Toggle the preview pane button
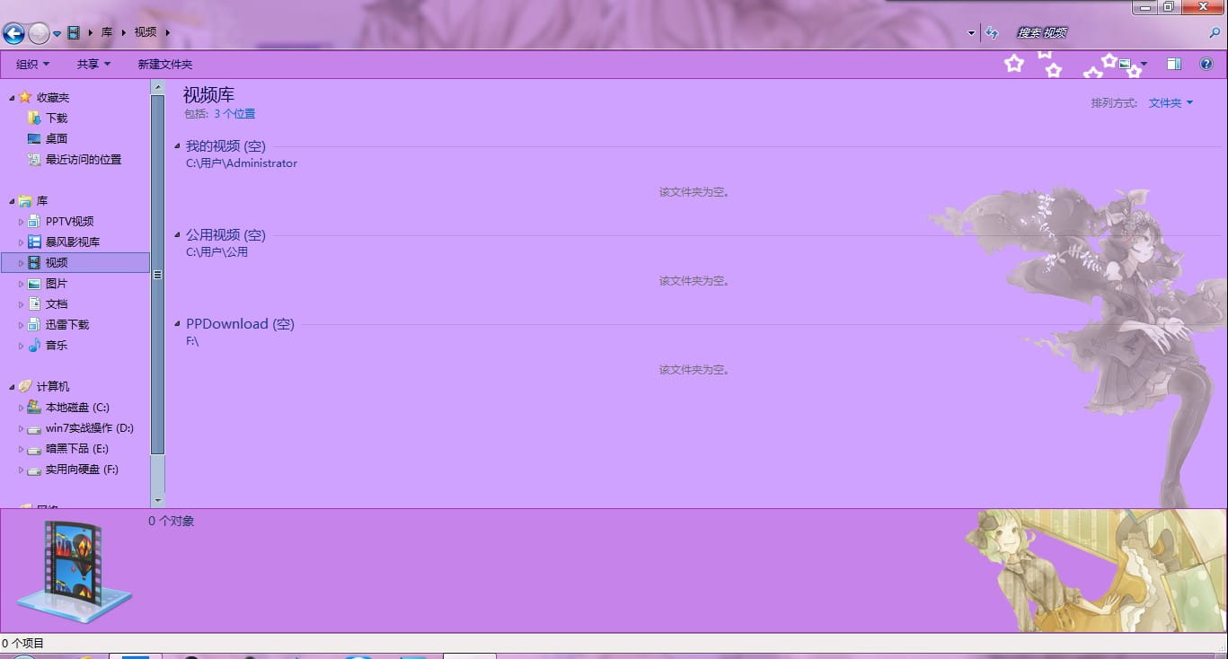The image size is (1228, 659). point(1174,64)
